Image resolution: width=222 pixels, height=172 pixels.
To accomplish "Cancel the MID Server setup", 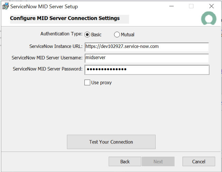I will 199,161.
